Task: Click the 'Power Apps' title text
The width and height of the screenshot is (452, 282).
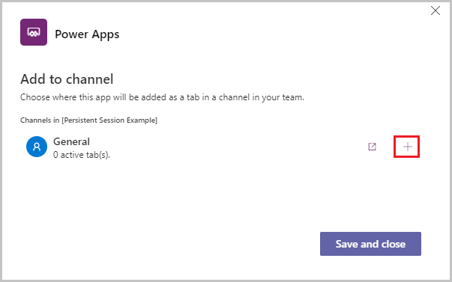Action: (x=87, y=34)
